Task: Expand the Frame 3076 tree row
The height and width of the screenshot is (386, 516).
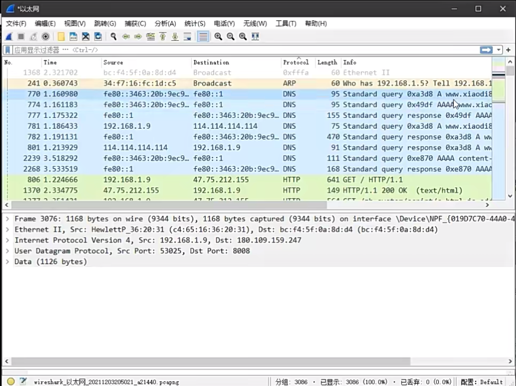Action: coord(7,219)
